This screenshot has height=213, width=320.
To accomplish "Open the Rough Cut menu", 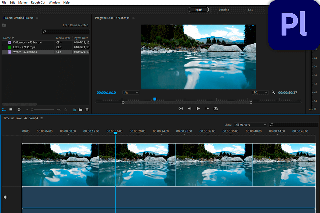I will coord(38,2).
